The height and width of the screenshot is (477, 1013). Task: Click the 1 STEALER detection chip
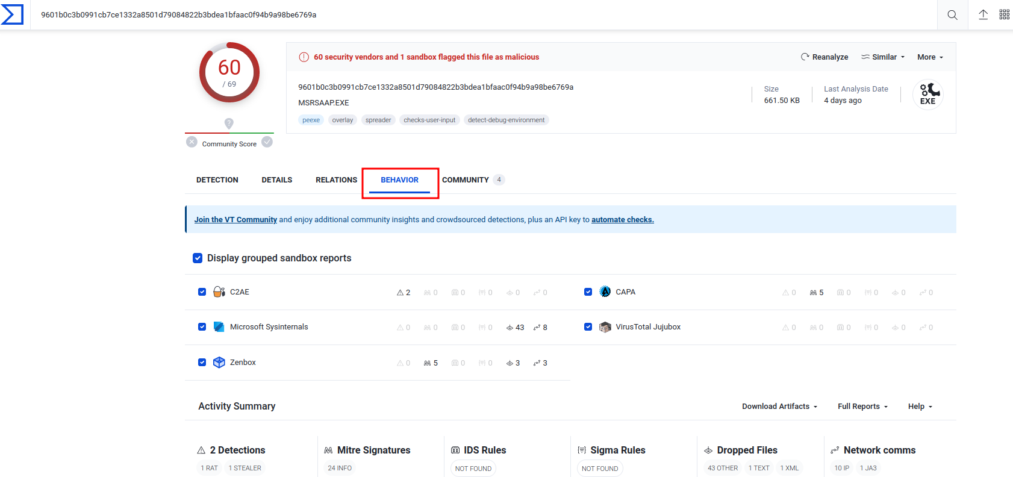pos(245,469)
